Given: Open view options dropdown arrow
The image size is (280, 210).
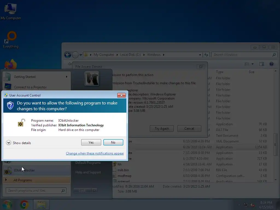Looking at the screenshot, I should point(252,64).
